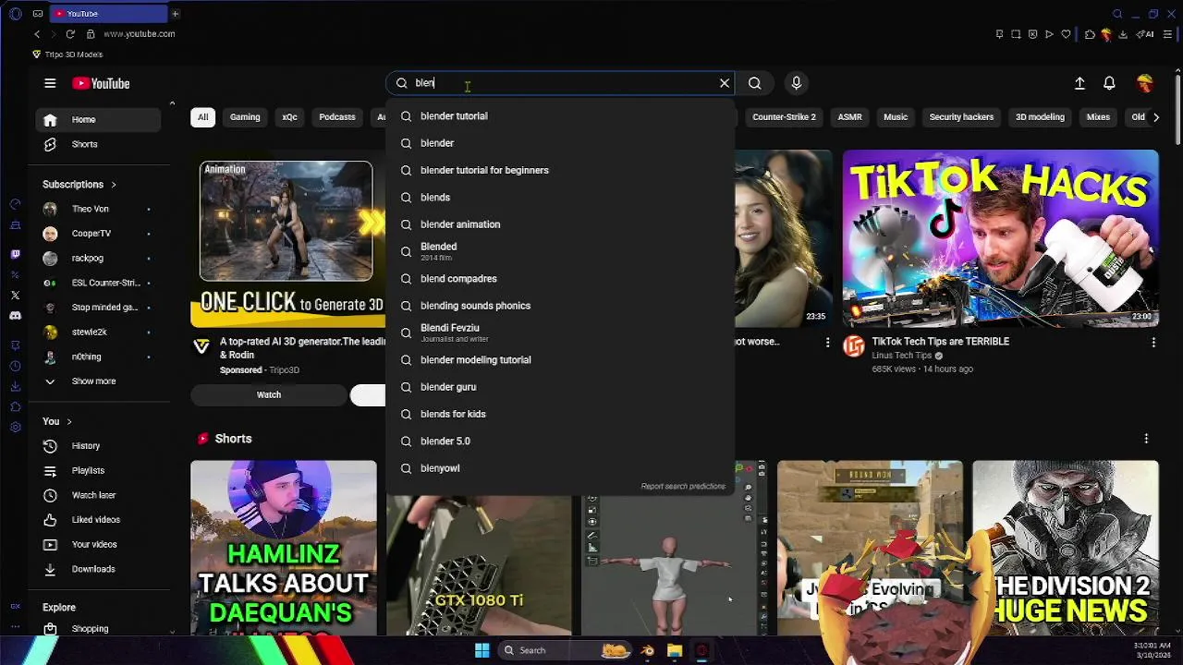This screenshot has width=1183, height=665.
Task: Open sidebar settings gear icon
Action: 15,428
